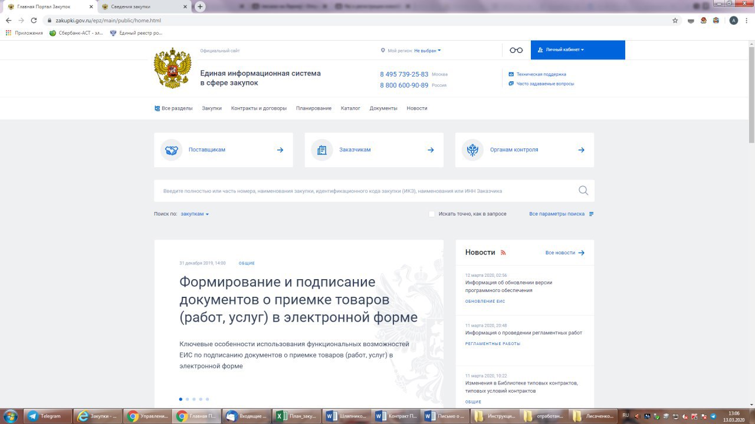
Task: Close the Главная Портал Закупок tab
Action: pos(90,6)
